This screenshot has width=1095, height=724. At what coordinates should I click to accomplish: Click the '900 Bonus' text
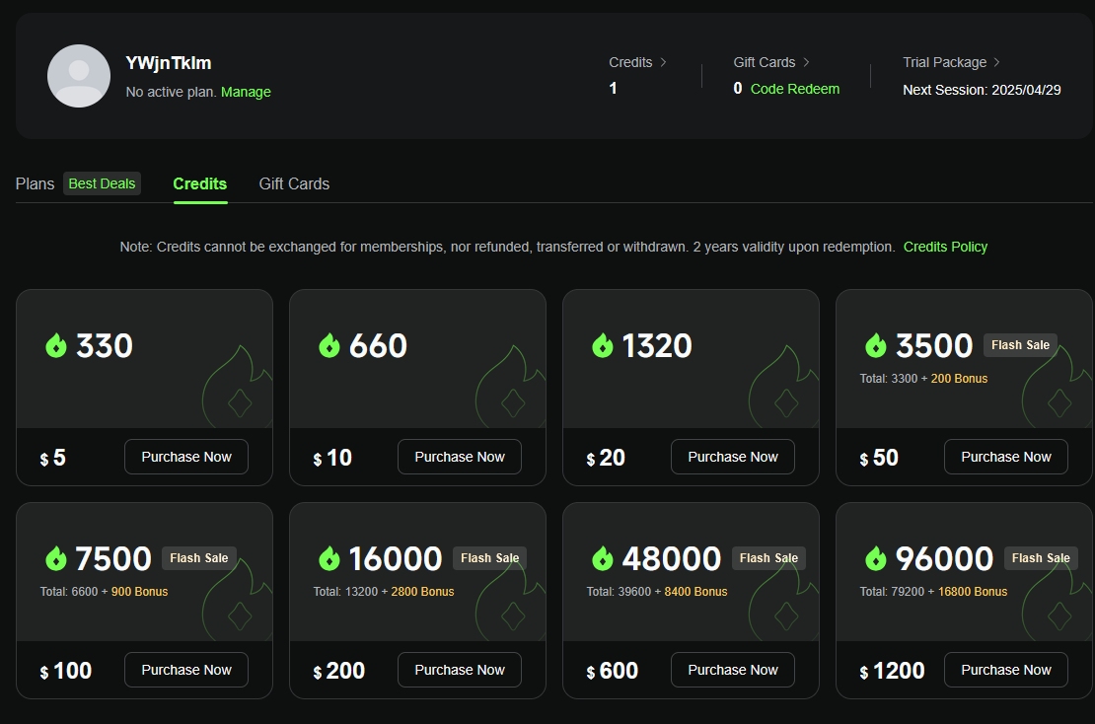tap(140, 592)
